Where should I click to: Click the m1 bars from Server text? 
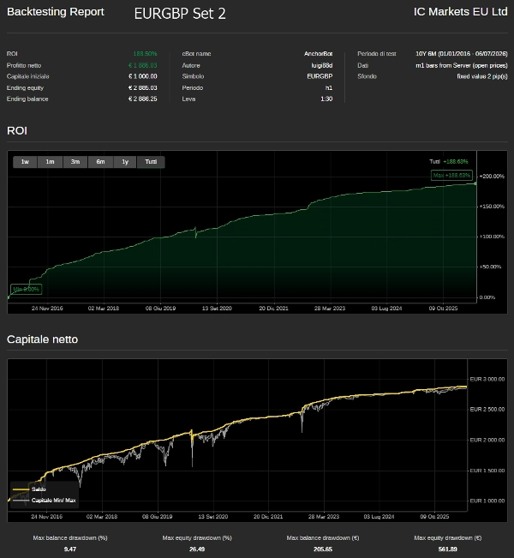tap(462, 65)
